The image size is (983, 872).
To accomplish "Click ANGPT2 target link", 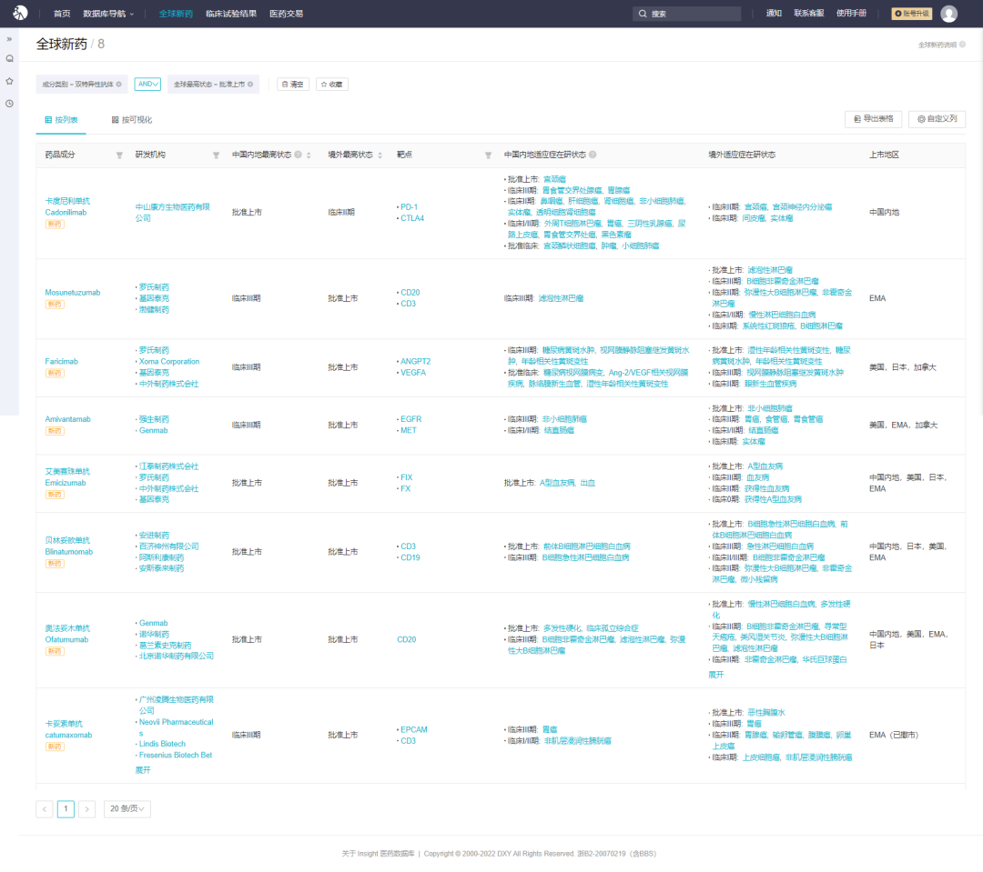I will tap(416, 362).
